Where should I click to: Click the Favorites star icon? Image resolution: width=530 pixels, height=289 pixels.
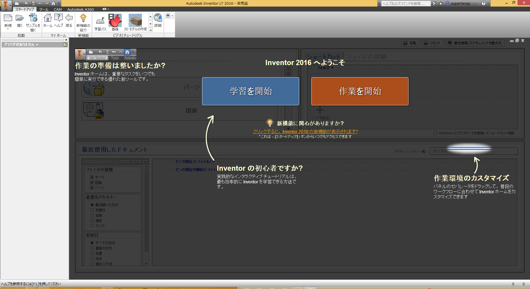[x=441, y=3]
